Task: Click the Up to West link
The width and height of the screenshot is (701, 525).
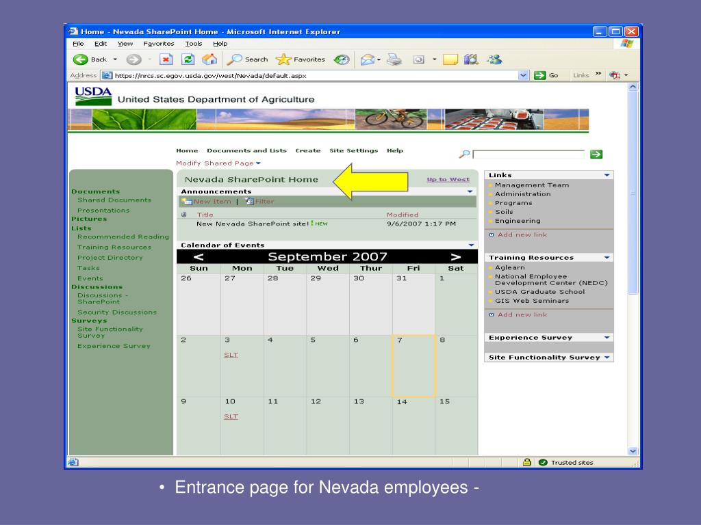Action: (x=448, y=180)
